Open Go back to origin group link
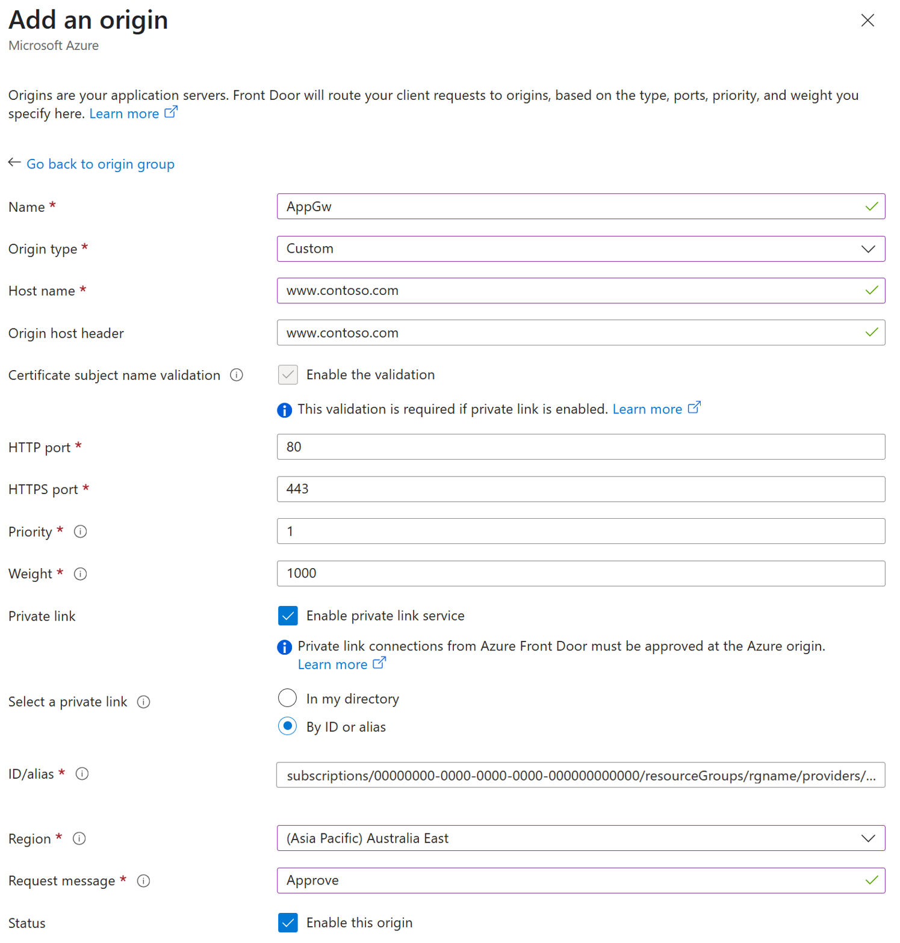The width and height of the screenshot is (900, 943). tap(101, 164)
